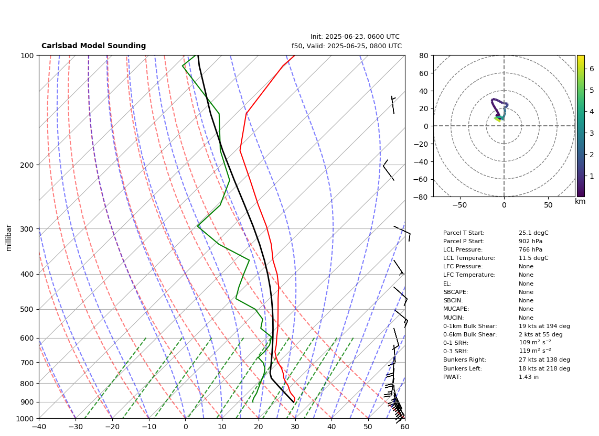599x436 pixels.
Task: Click the "4" colorbar tick label
Action: [x=592, y=112]
